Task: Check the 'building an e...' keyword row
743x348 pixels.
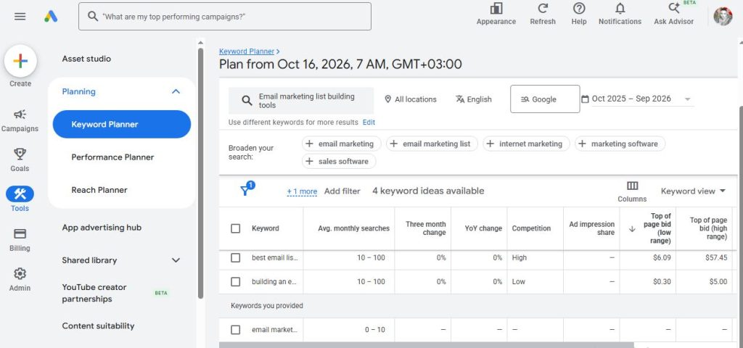Action: pyautogui.click(x=236, y=282)
